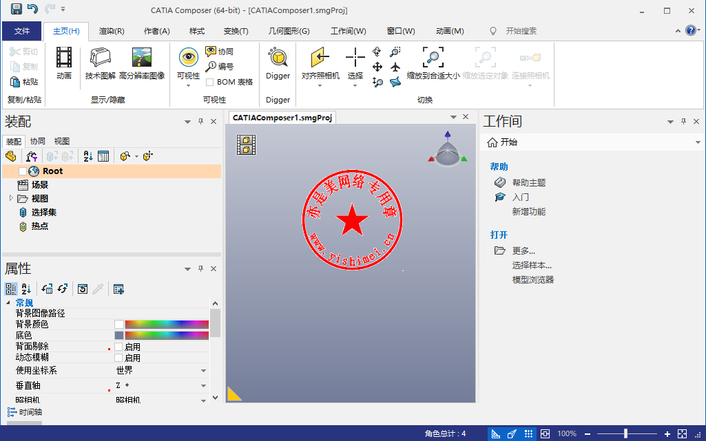Click 缩放到合适大小 zoom to fit

433,63
